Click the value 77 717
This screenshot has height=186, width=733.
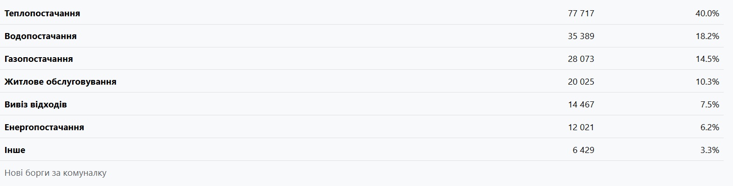[581, 13]
